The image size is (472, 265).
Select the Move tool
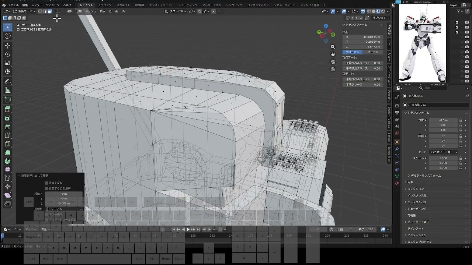point(7,45)
